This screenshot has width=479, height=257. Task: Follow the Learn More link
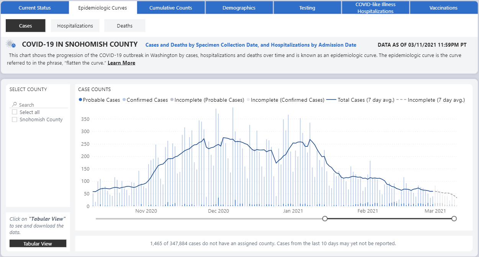(x=121, y=63)
